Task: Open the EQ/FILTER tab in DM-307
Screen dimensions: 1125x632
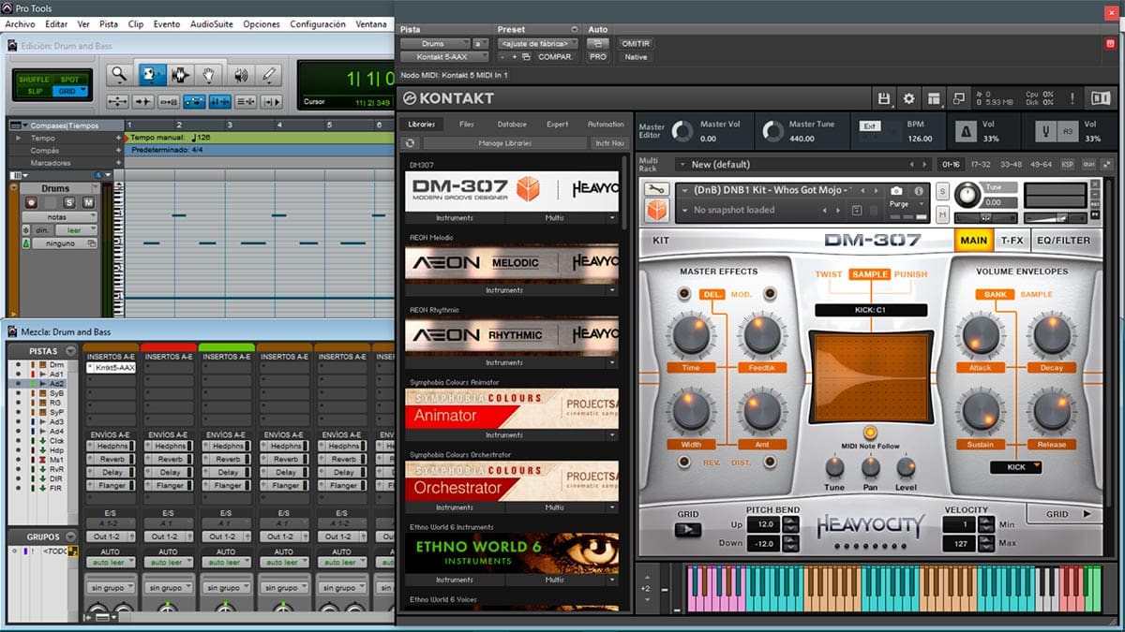Action: [x=1064, y=240]
